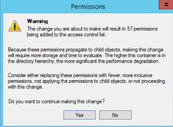
Task: Click the Yes button to continue
Action: (80, 115)
